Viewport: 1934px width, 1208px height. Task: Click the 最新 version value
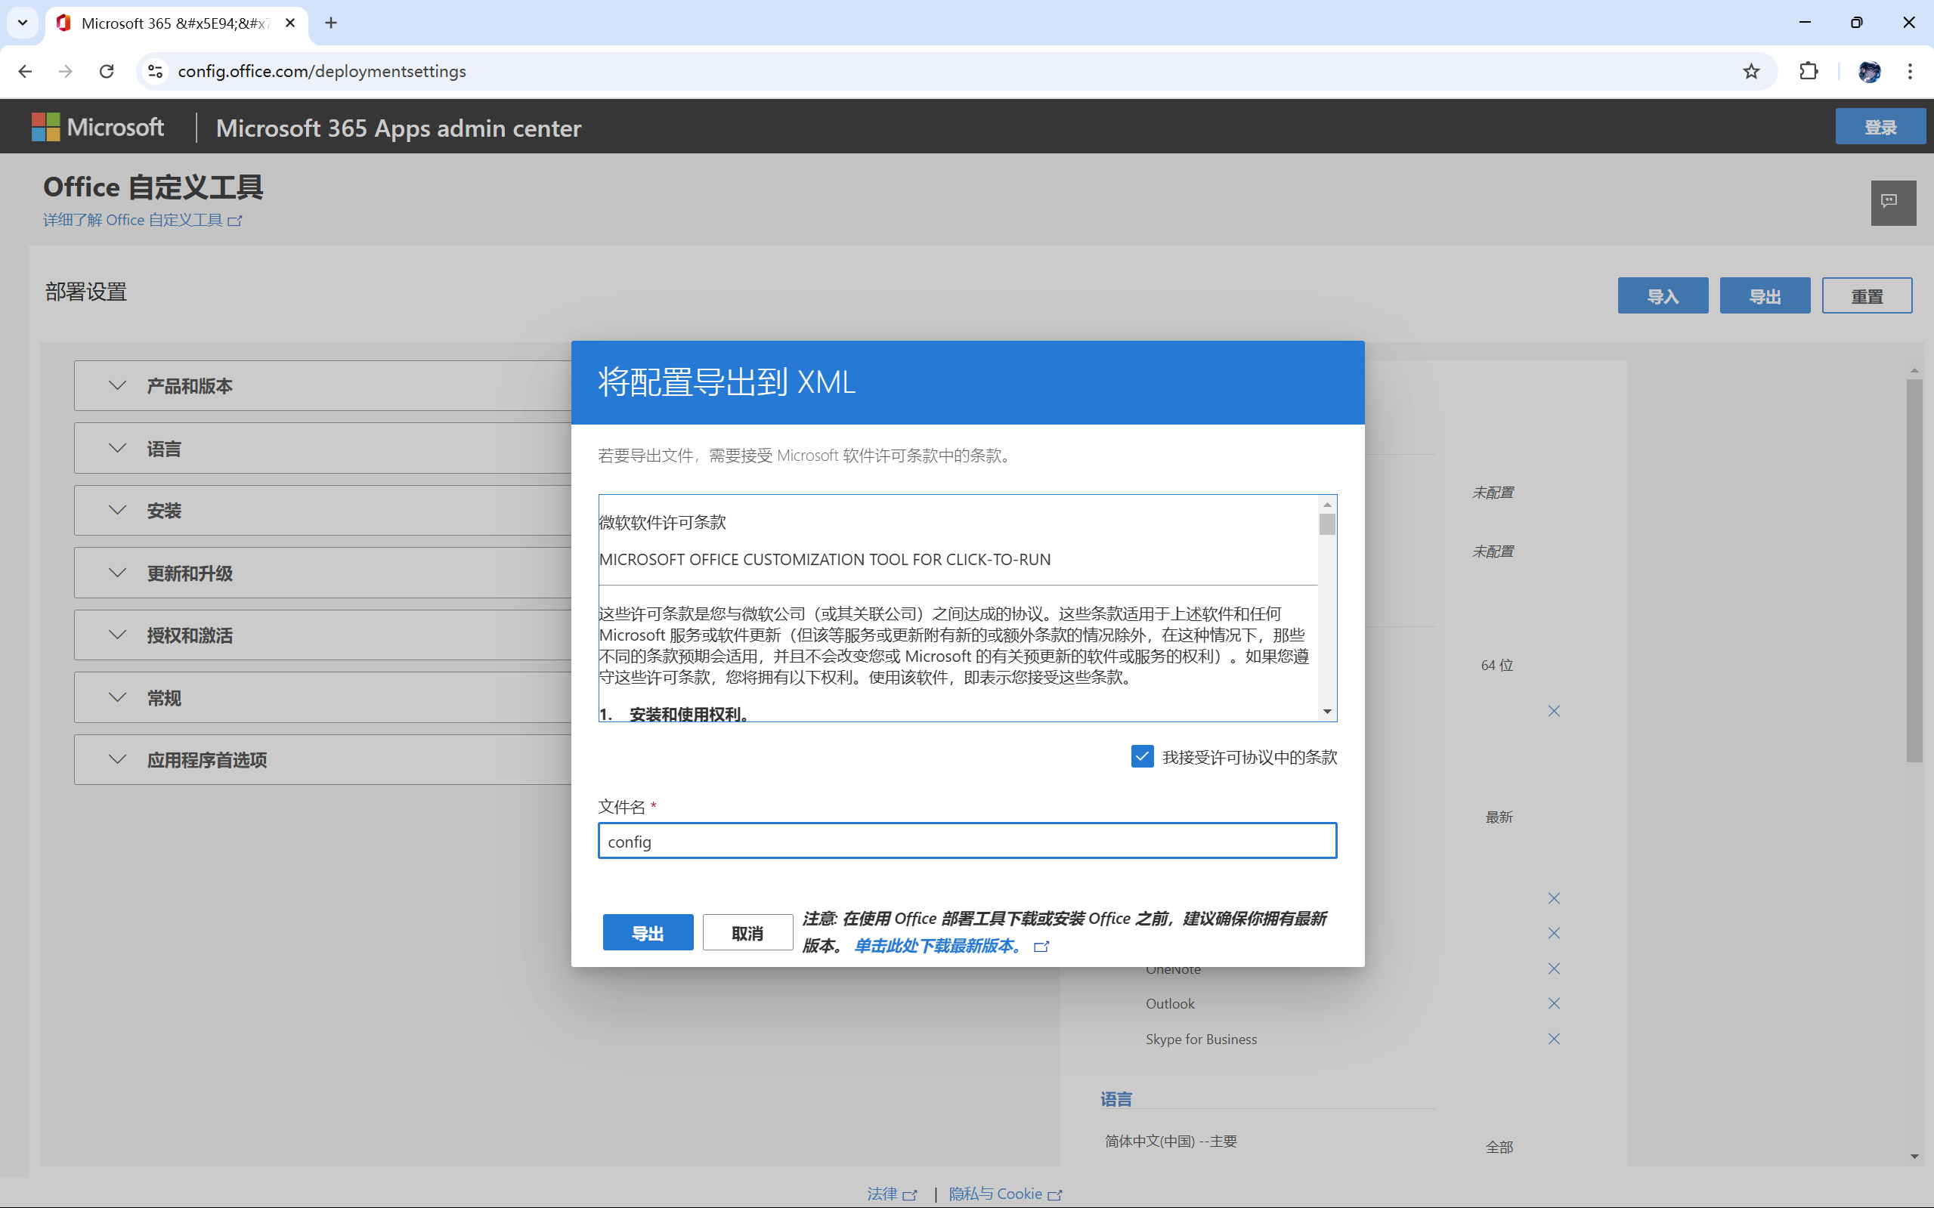coord(1499,817)
